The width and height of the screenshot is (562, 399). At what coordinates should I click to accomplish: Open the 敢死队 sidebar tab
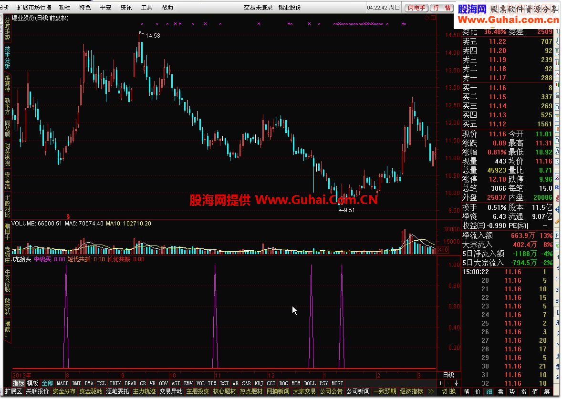coord(7,307)
